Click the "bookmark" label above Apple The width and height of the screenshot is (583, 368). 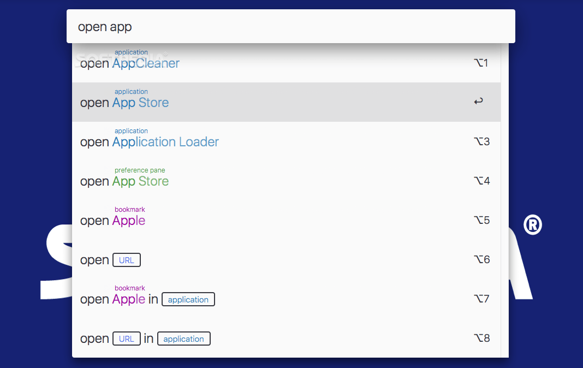coord(129,209)
